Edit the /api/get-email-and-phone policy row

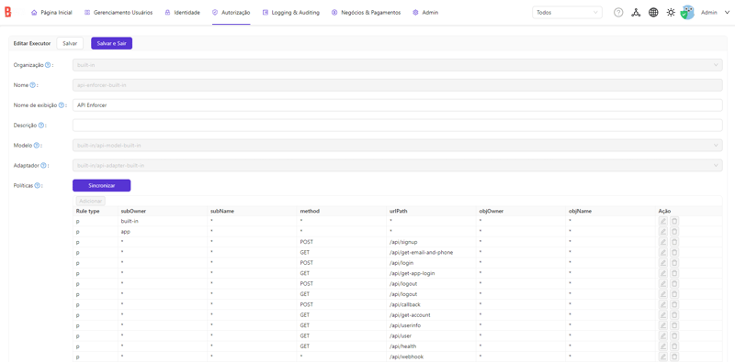point(662,253)
